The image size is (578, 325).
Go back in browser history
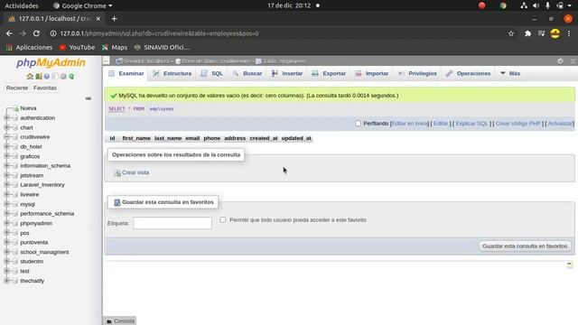tap(9, 33)
